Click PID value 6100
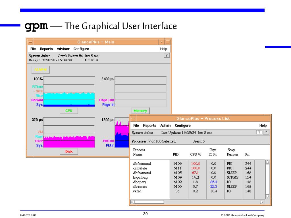291x218 pixels. coord(178,186)
